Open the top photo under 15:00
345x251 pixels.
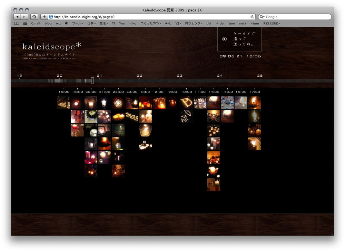tap(227, 103)
